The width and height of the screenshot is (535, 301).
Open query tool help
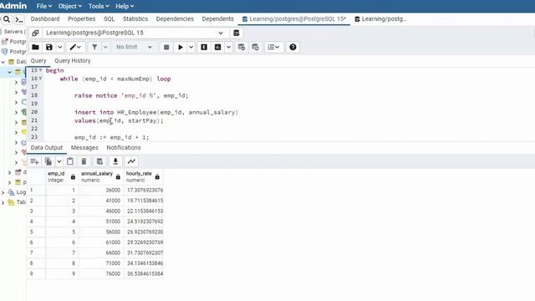[x=293, y=47]
